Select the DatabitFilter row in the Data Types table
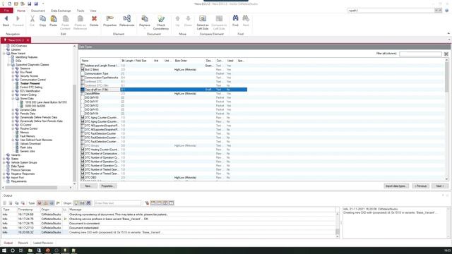 coord(163,94)
